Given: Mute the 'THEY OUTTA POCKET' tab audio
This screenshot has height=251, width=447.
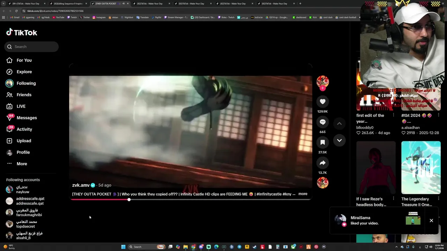Looking at the screenshot, I should coord(123,3).
